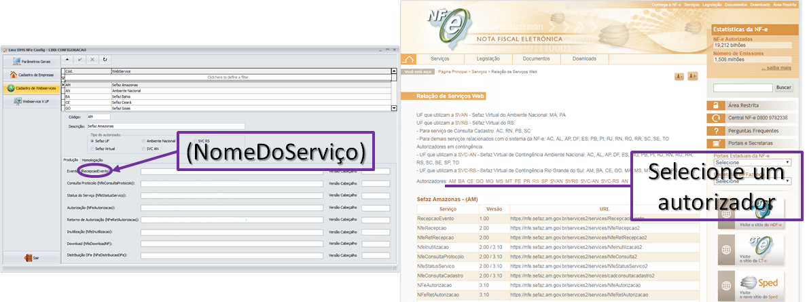Click the Buscar search button
Viewport: 809px width, 302px height.
coord(784,88)
